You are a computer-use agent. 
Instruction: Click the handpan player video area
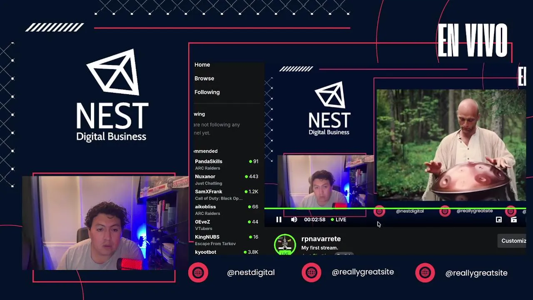tap(451, 145)
